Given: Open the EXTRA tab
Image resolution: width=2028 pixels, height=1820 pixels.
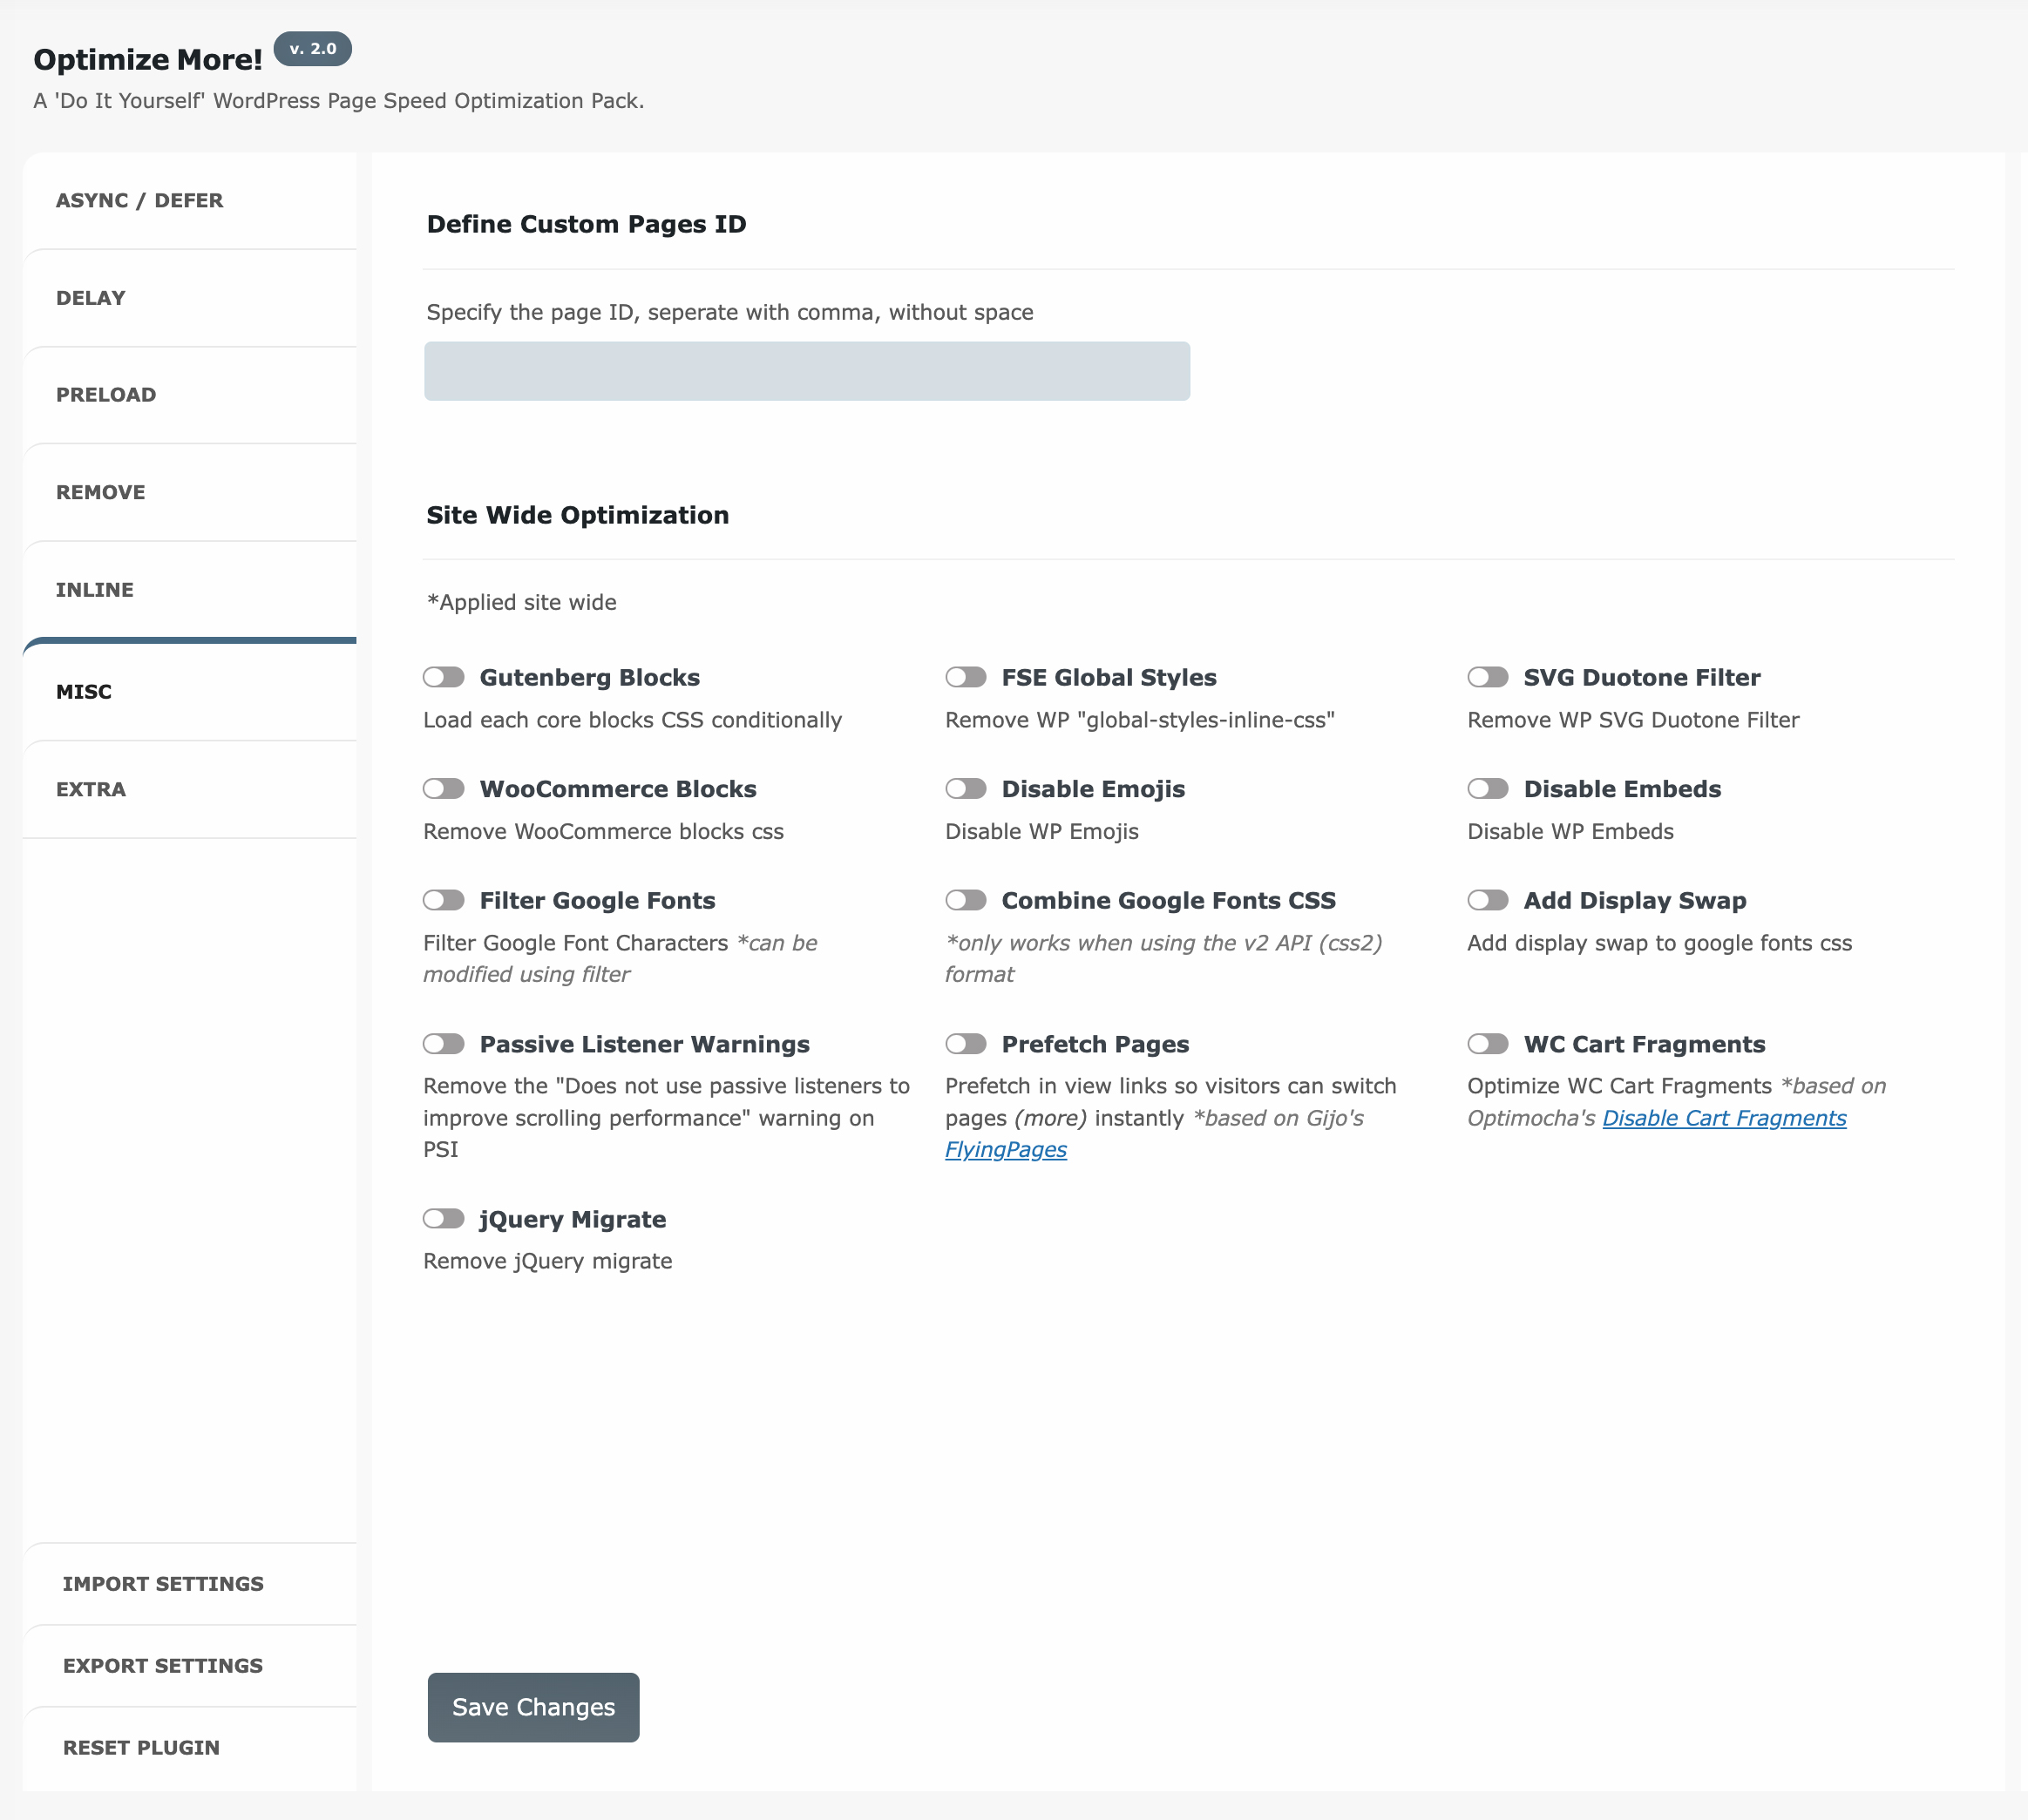Looking at the screenshot, I should 189,789.
